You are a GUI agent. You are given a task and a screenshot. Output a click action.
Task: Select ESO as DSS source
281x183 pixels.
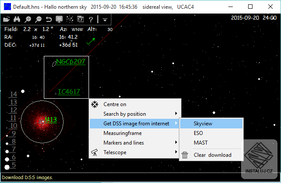(211, 133)
